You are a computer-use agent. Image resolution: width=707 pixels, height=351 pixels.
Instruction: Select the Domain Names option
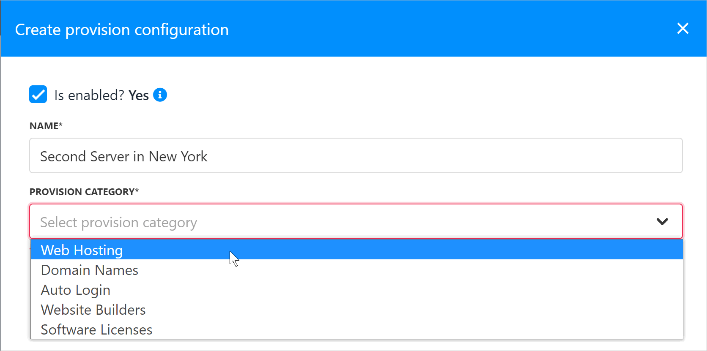[357, 269]
